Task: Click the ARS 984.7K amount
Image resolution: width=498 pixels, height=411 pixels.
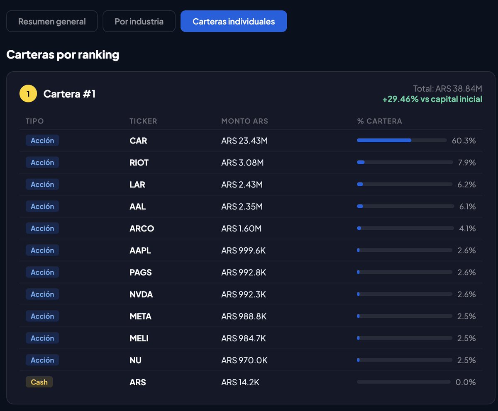Action: tap(244, 338)
